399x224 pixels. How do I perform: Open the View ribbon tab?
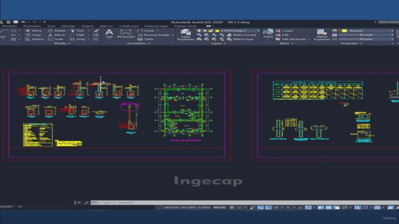pyautogui.click(x=51, y=26)
